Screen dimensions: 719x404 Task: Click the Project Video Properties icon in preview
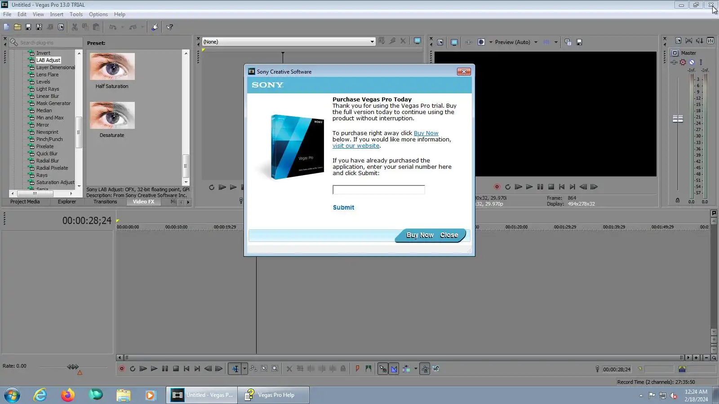(440, 42)
